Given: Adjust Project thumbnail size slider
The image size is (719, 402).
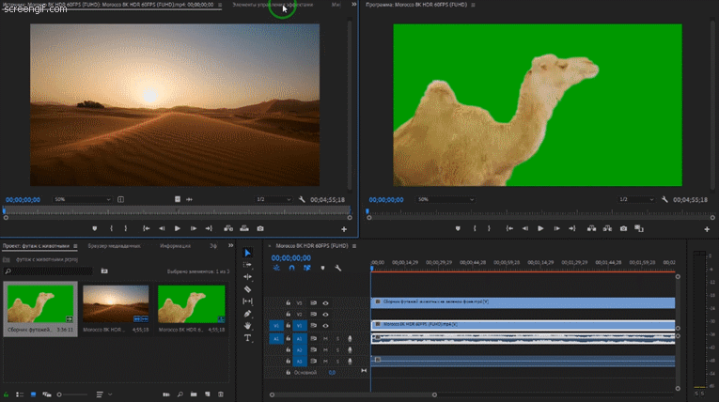Looking at the screenshot, I should pos(72,394).
